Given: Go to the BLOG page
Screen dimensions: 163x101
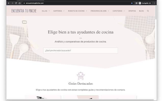Looking at the screenshot, I should tap(141, 11).
